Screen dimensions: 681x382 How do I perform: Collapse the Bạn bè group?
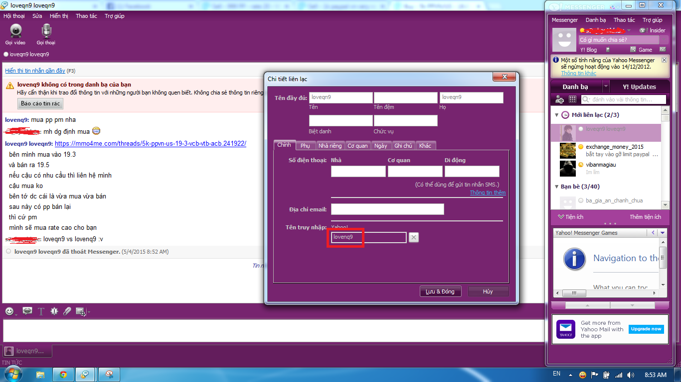pyautogui.click(x=556, y=187)
